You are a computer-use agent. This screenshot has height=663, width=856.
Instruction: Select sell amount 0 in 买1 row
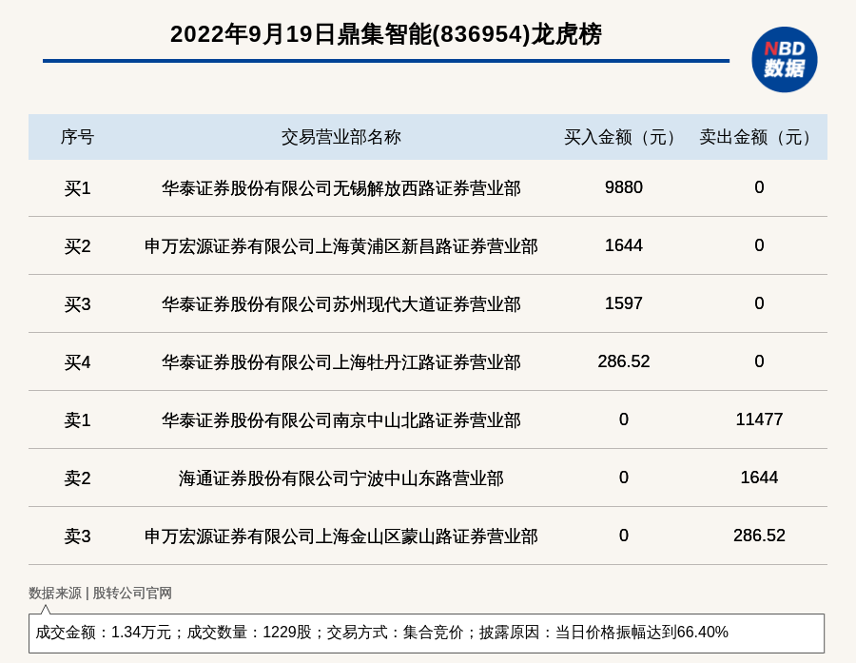pos(759,187)
